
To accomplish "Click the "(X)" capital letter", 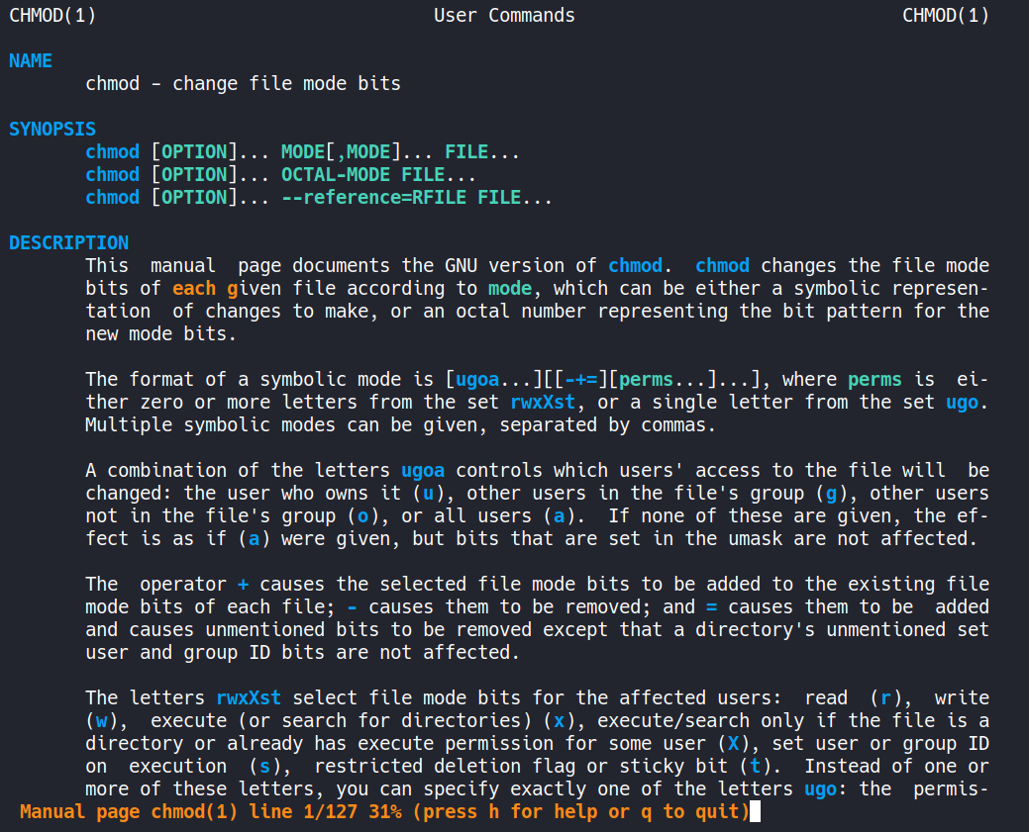I will tap(734, 744).
